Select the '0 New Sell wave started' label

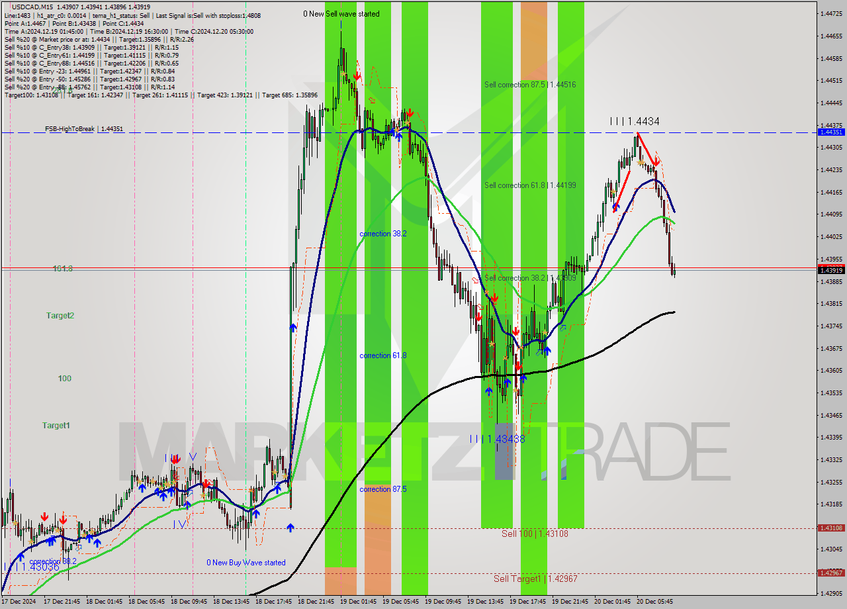[x=341, y=14]
